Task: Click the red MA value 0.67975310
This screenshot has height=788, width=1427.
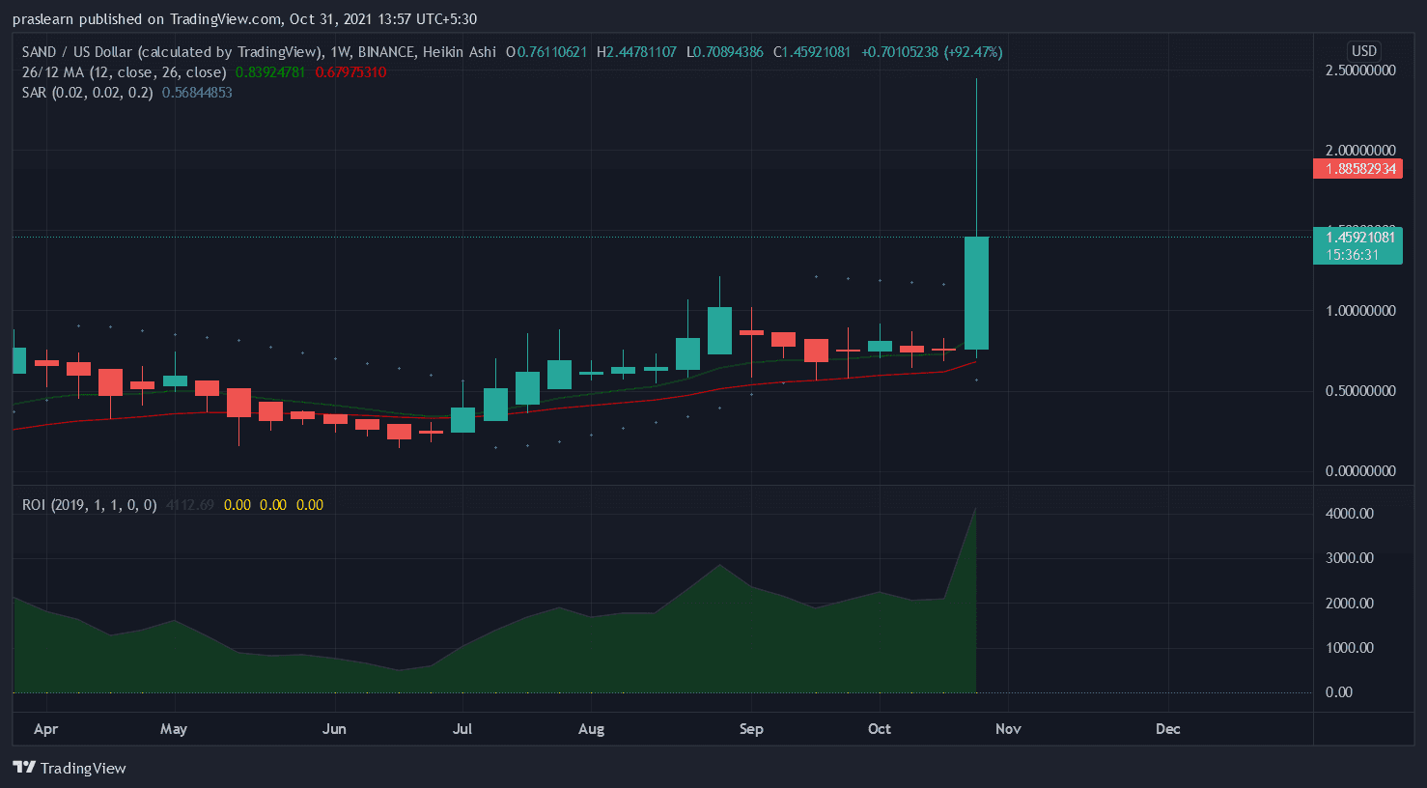Action: pos(350,72)
